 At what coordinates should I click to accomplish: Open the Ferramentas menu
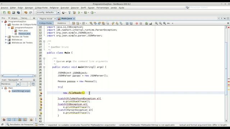pos(103,8)
